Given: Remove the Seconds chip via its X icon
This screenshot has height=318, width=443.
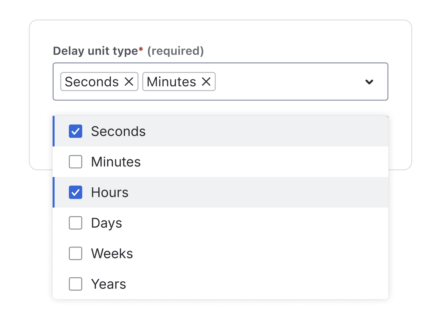Looking at the screenshot, I should tap(129, 82).
